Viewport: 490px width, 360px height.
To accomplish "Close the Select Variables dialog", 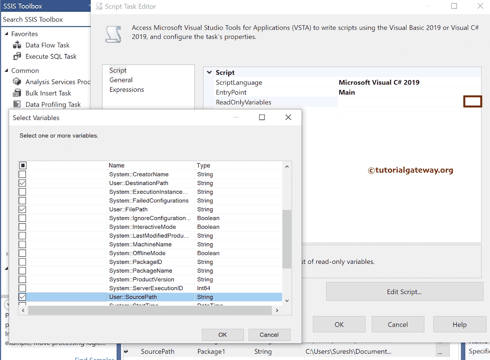I will [288, 118].
